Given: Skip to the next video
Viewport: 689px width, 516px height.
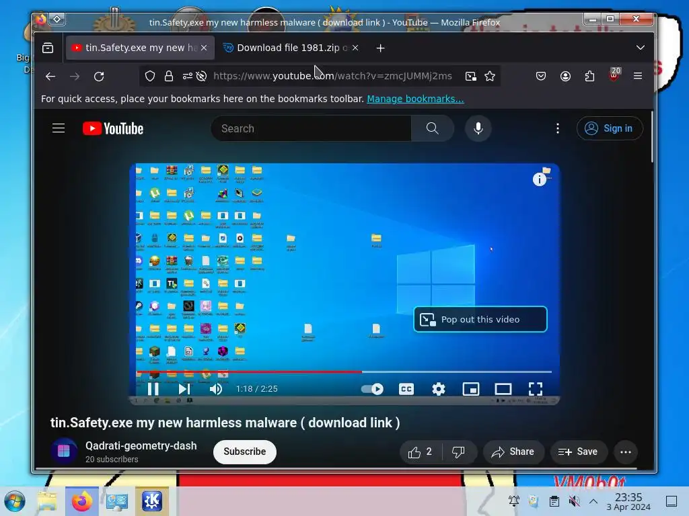Looking at the screenshot, I should (184, 389).
